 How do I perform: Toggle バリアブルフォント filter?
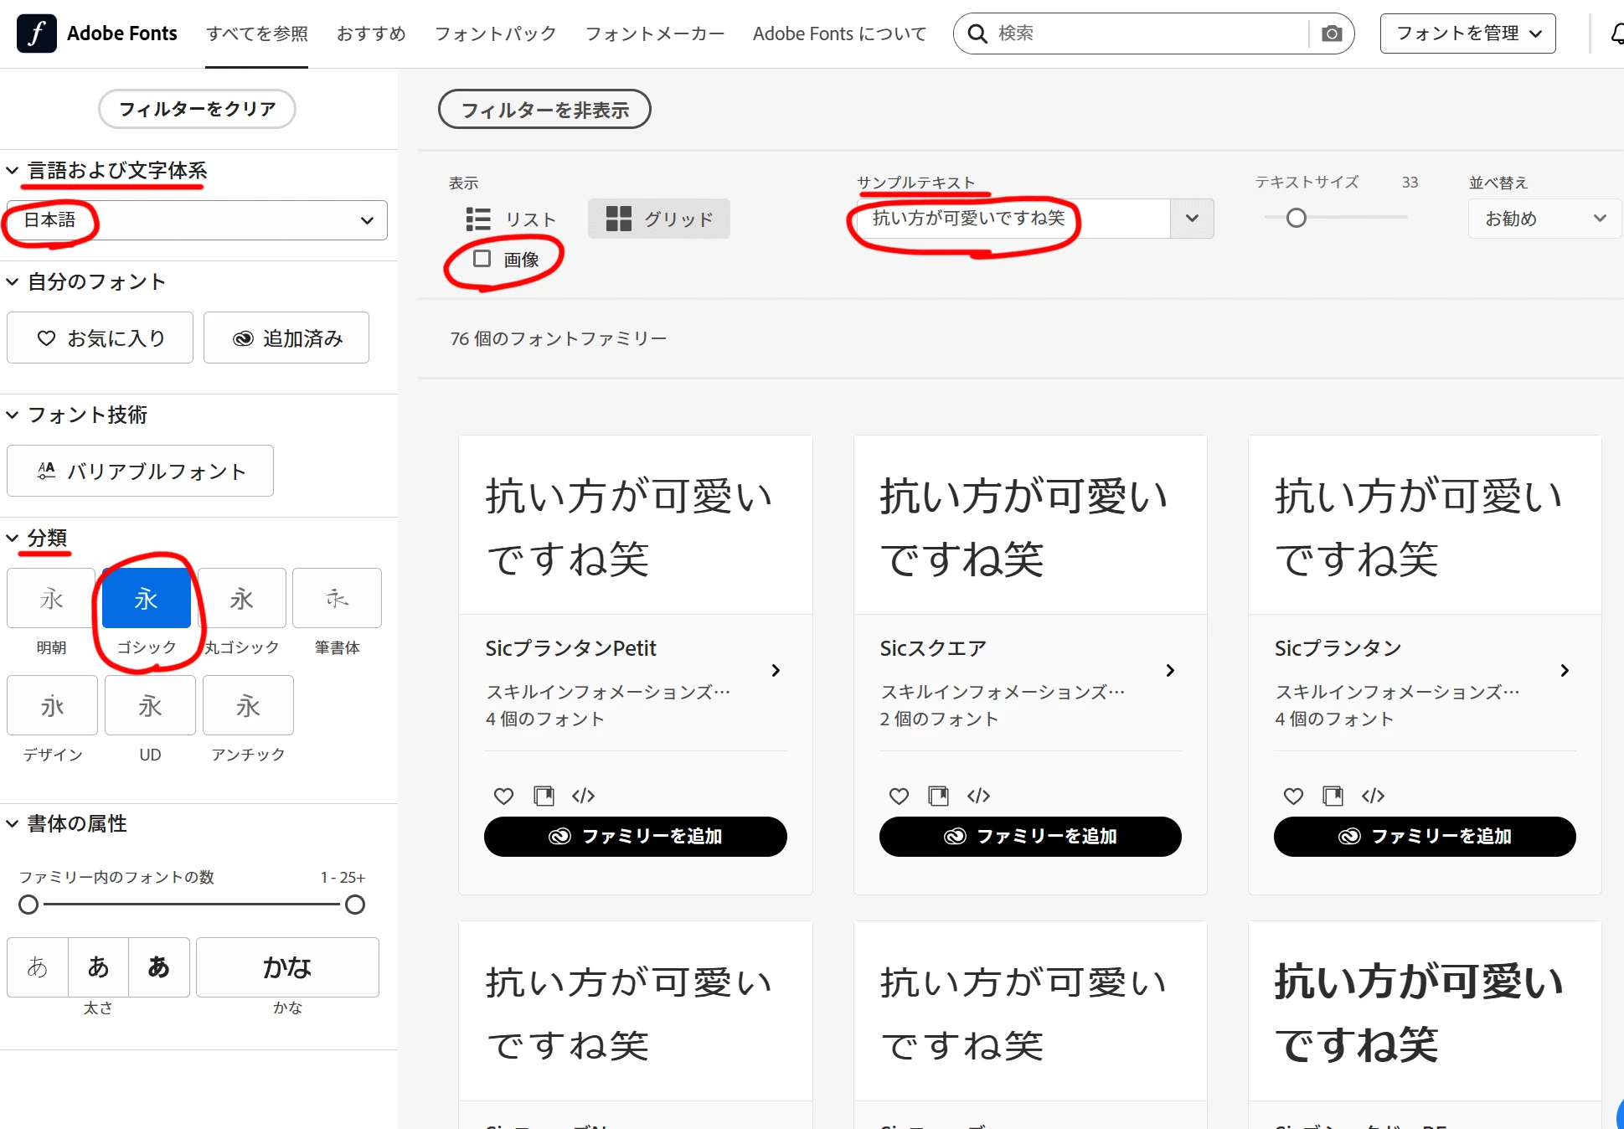tap(140, 471)
